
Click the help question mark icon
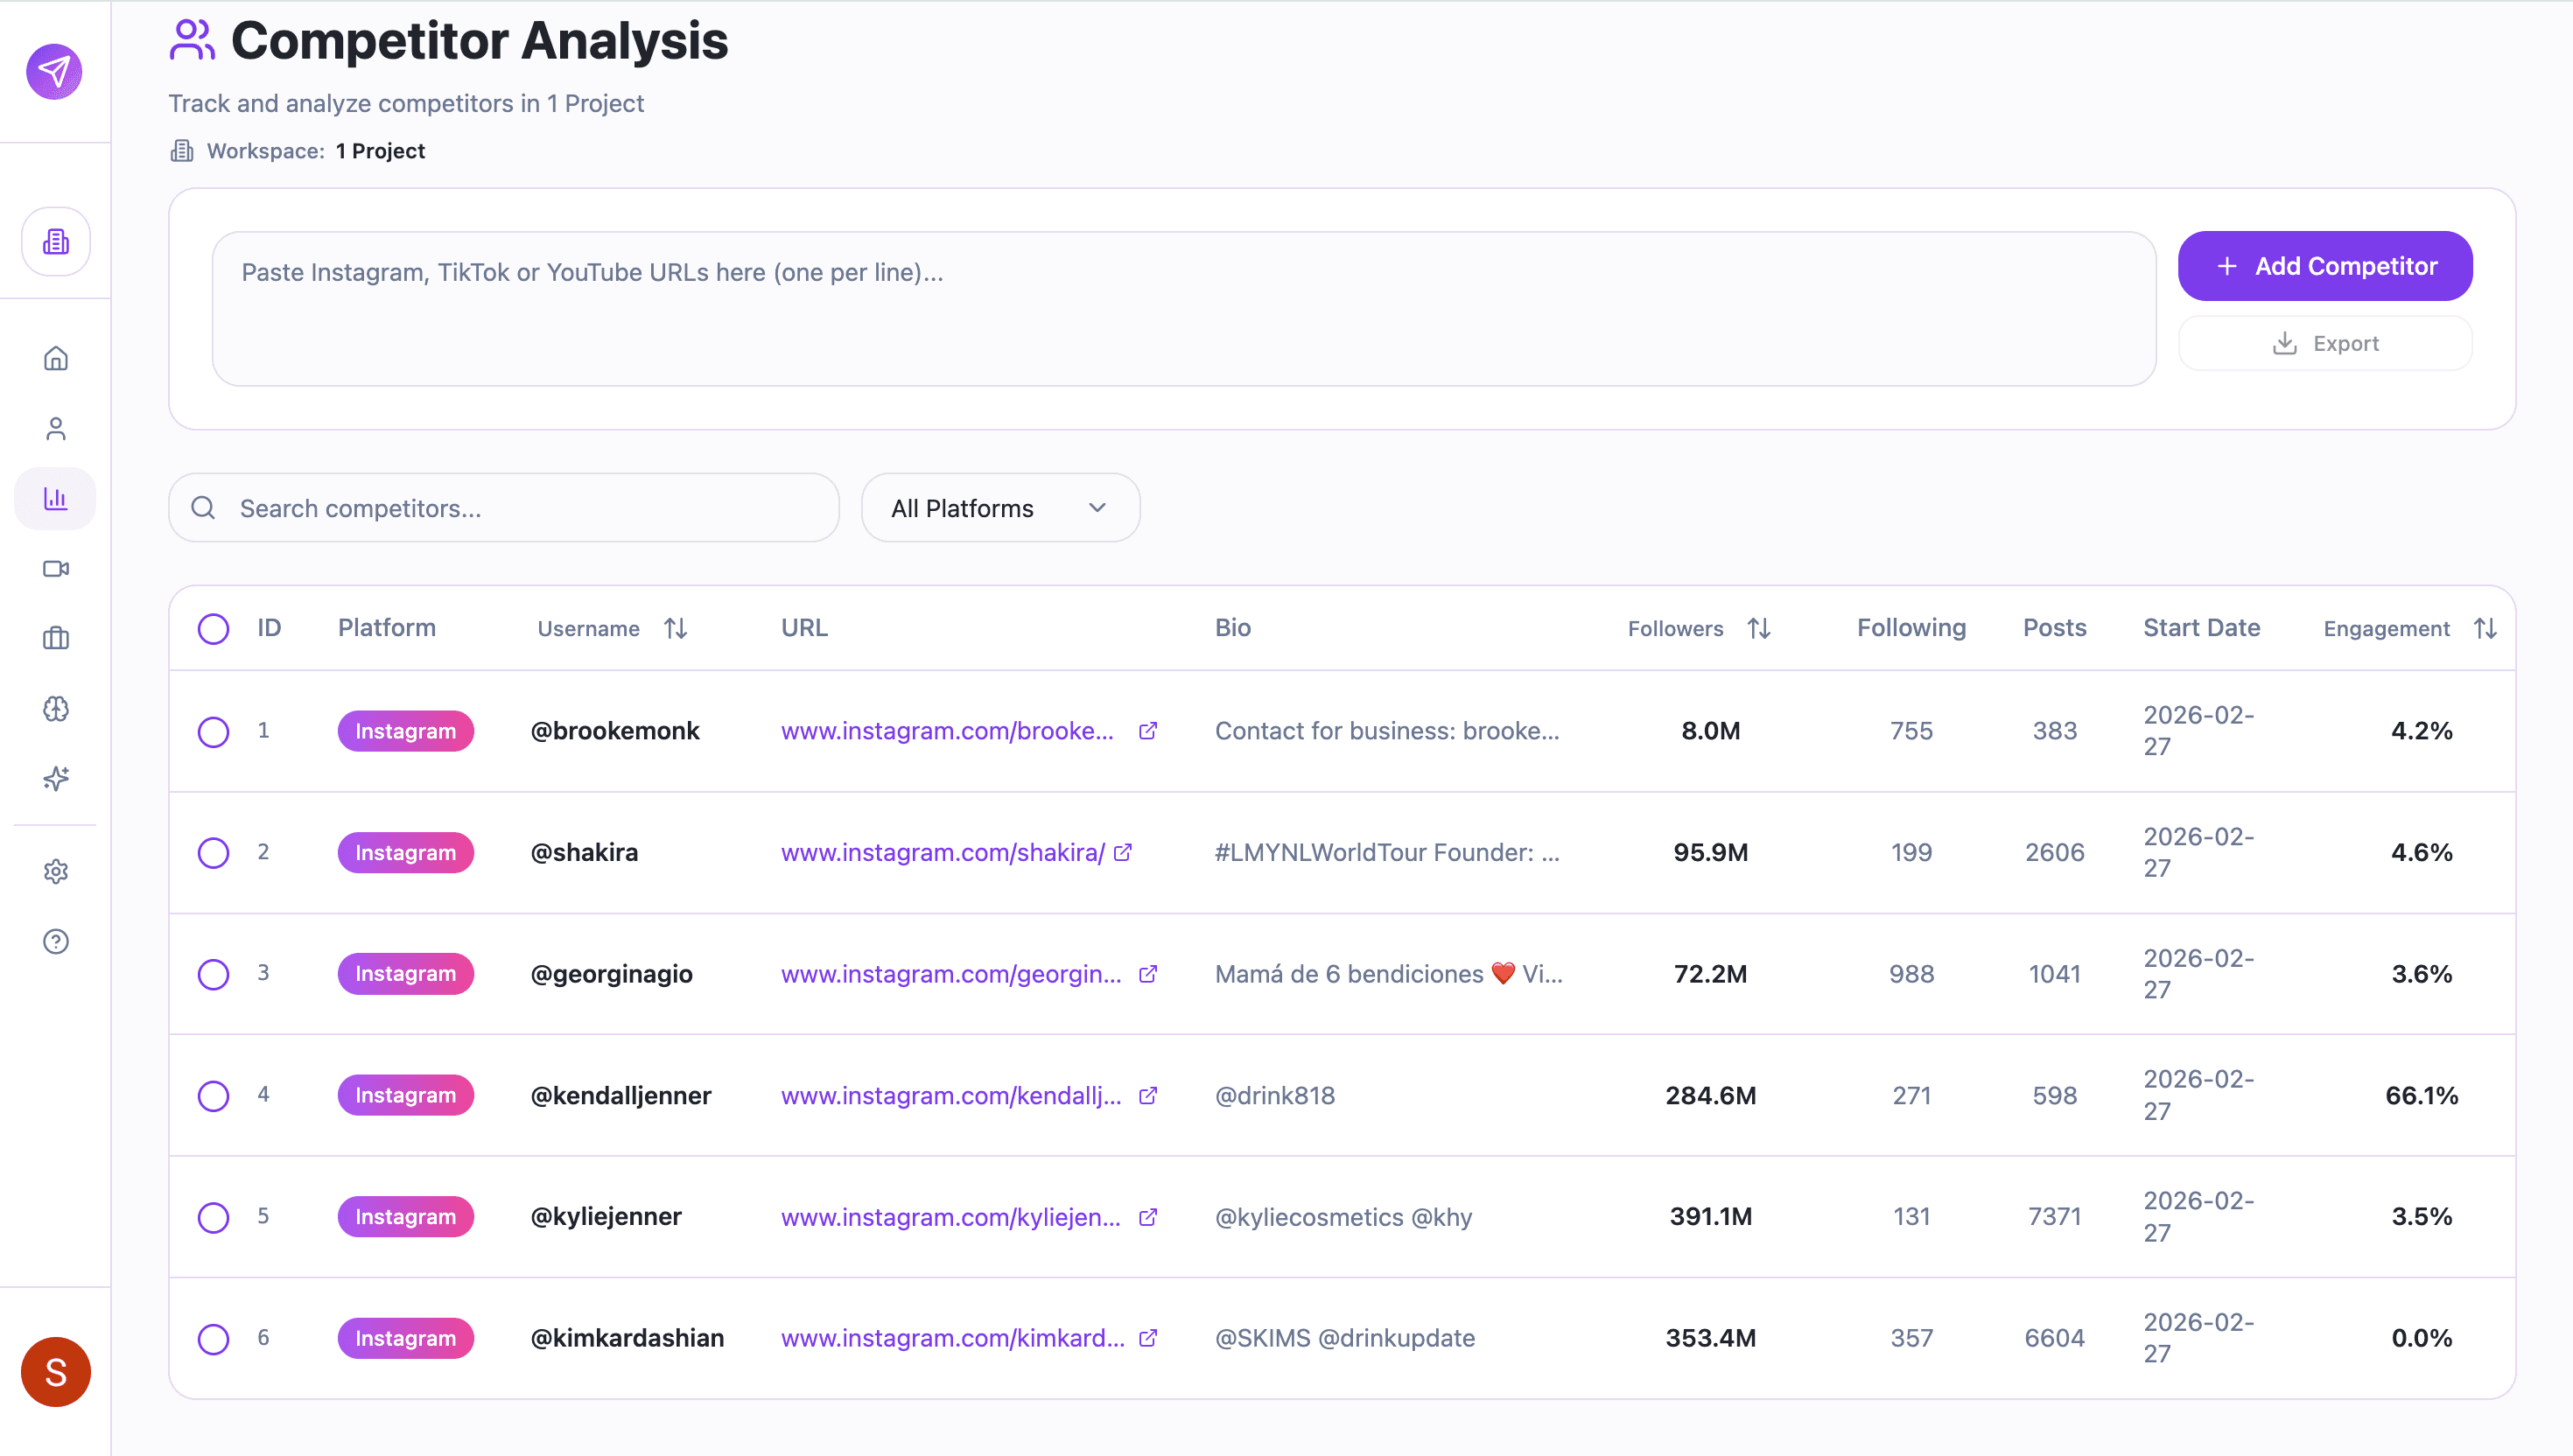click(56, 941)
